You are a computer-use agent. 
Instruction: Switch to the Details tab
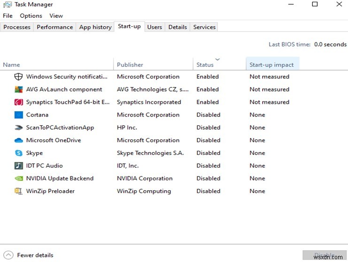[178, 27]
